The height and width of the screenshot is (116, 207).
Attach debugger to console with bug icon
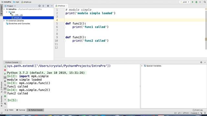[5, 96]
